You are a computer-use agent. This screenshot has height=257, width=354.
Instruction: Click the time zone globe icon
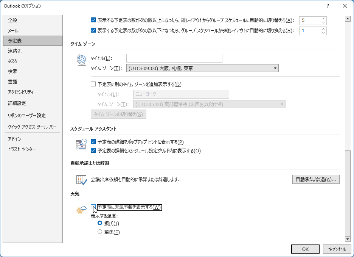[81, 60]
